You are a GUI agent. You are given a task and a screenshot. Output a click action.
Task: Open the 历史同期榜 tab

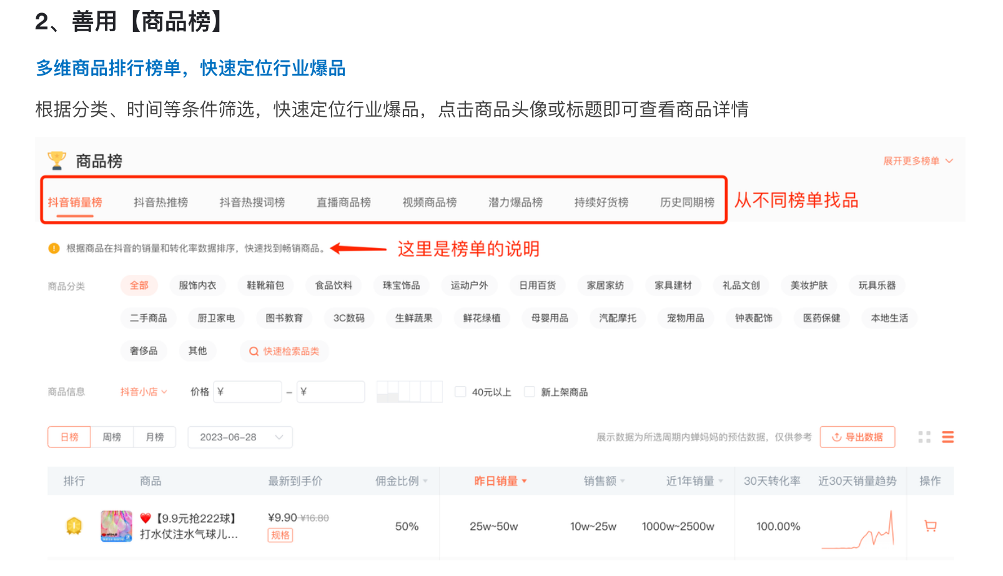[687, 202]
